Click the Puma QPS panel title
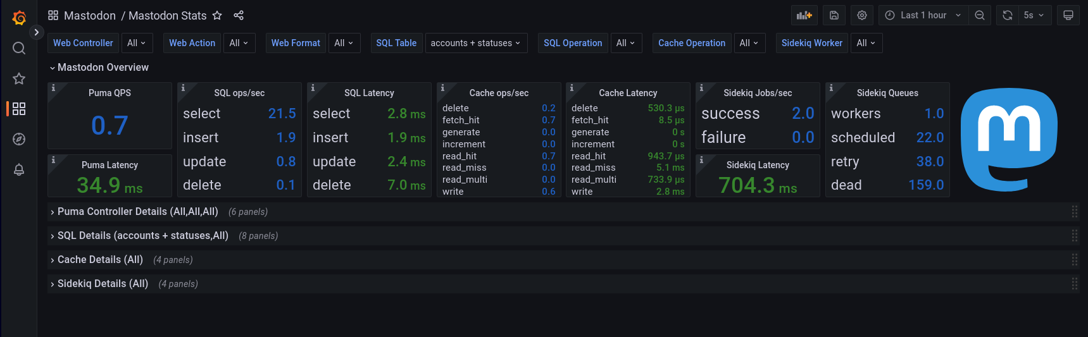Viewport: 1088px width, 337px height. point(109,93)
